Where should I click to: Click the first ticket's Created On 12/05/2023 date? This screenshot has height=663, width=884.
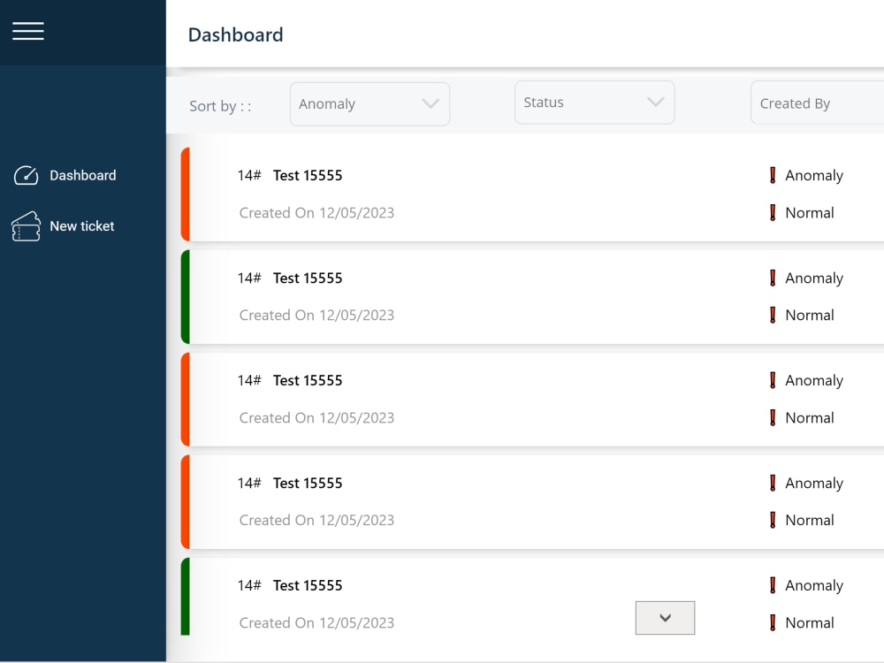(316, 212)
